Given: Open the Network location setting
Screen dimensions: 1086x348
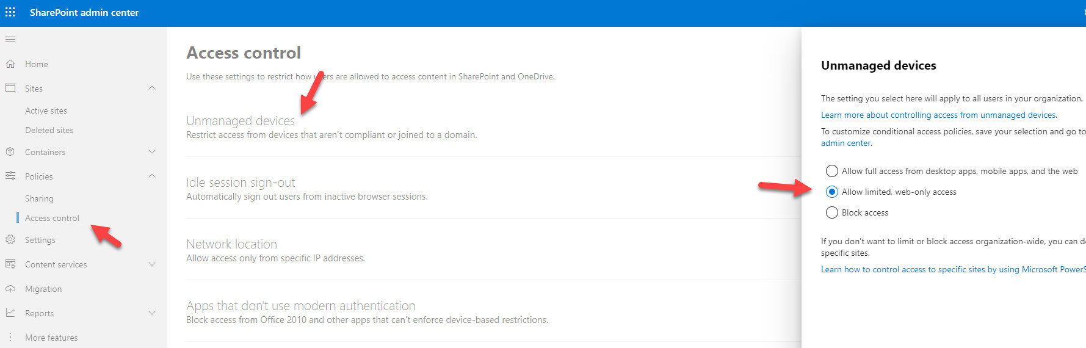Looking at the screenshot, I should (231, 244).
